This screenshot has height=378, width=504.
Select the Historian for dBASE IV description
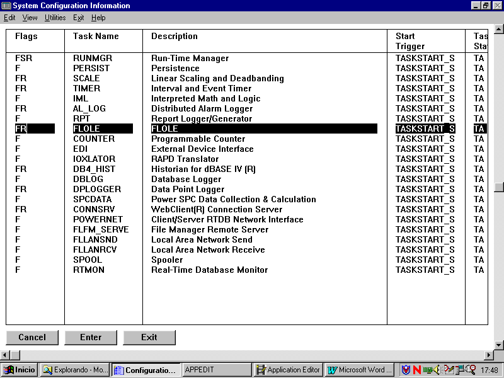[203, 169]
